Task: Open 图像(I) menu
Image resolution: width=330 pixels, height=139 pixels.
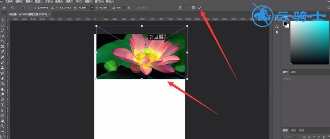Action: pos(29,1)
